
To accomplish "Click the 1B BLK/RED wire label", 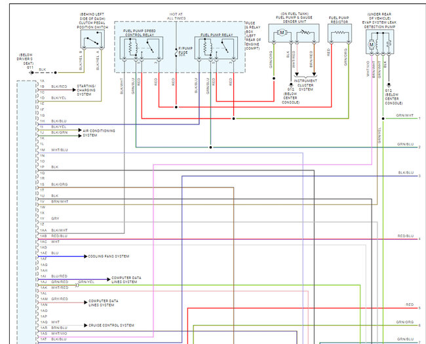I will pyautogui.click(x=59, y=86).
